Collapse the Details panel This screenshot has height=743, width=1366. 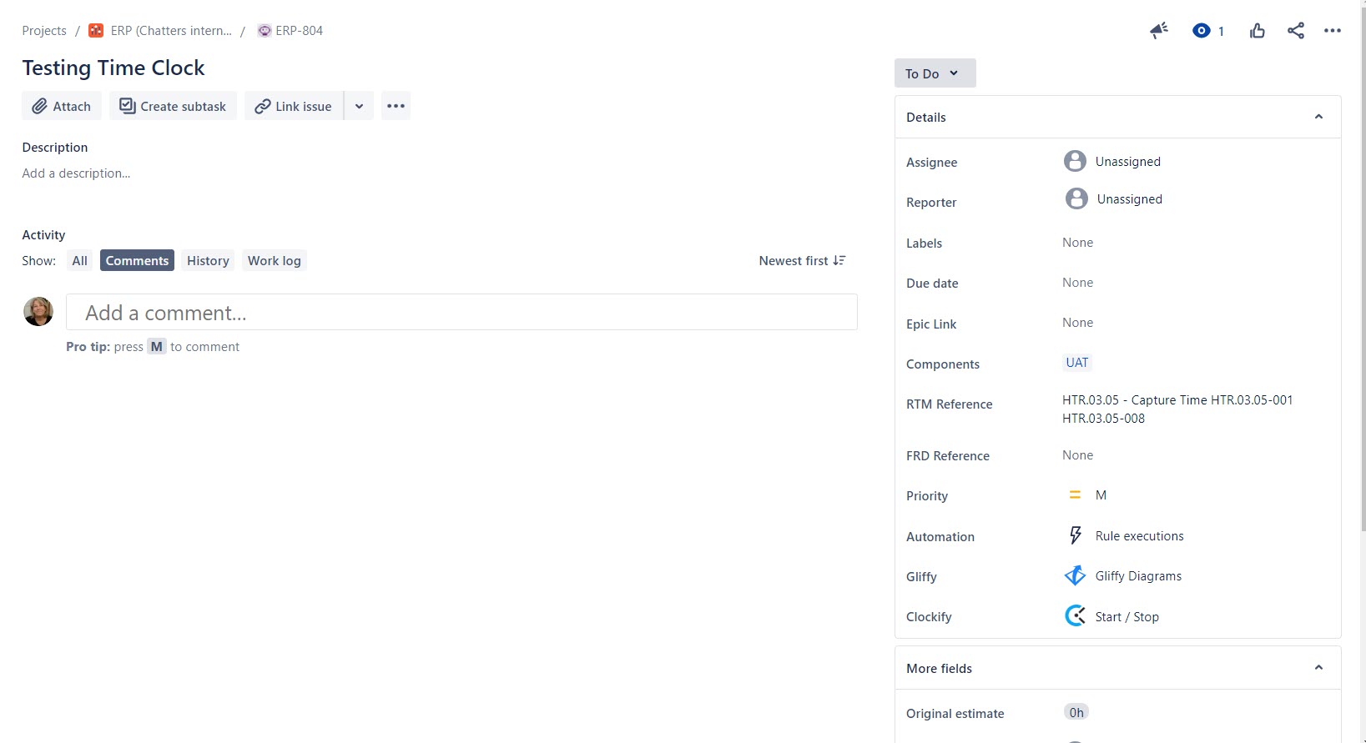pyautogui.click(x=1318, y=117)
